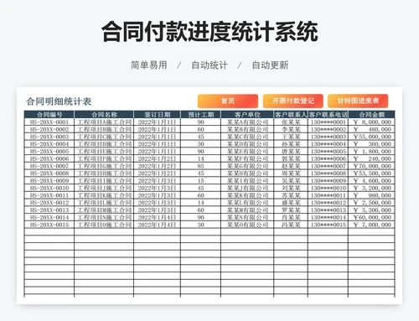Select amount ¥53,500,000
Image resolution: width=419 pixels, height=321 pixels.
(x=372, y=173)
